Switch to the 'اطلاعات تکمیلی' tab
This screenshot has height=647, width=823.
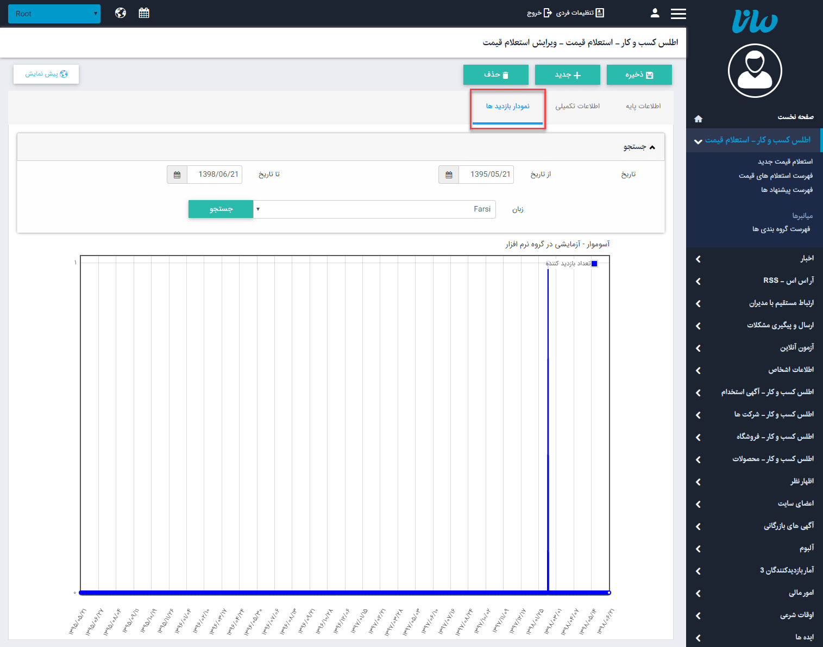(577, 106)
